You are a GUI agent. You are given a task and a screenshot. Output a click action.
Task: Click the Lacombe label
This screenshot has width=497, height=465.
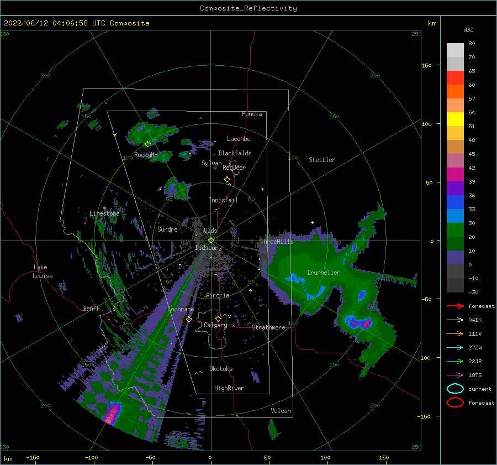coord(239,139)
